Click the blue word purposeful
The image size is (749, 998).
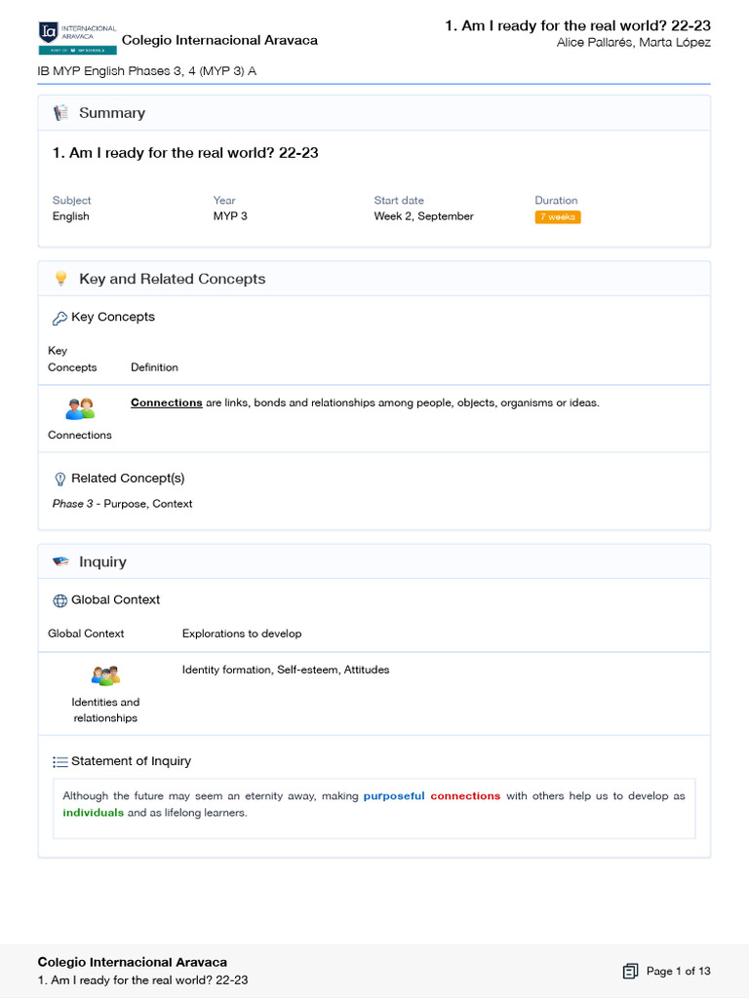coord(394,796)
